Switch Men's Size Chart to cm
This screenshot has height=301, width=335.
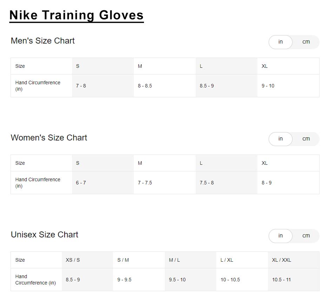pyautogui.click(x=306, y=42)
